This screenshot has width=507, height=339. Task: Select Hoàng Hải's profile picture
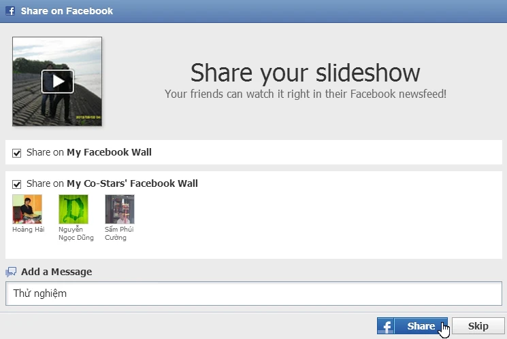(x=27, y=209)
